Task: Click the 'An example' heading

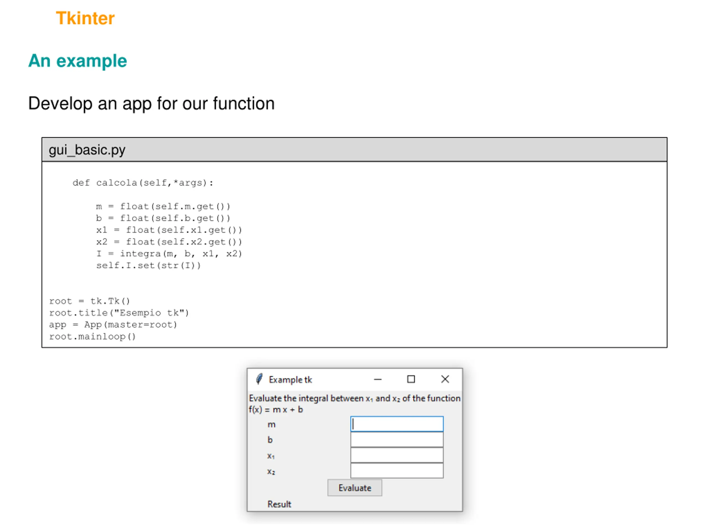Action: pos(78,61)
